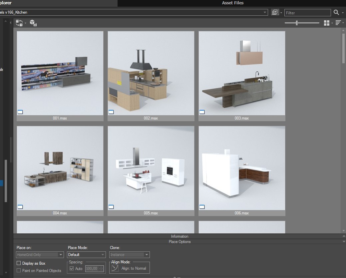Expand the v166_Kitchen path dropdown
The height and width of the screenshot is (278, 346).
[265, 12]
